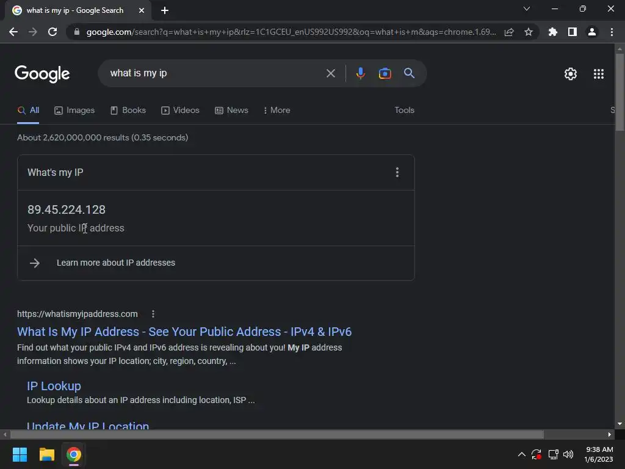Screen dimensions: 625x469
Task: Open the Chrome side panel
Action: [x=573, y=32]
